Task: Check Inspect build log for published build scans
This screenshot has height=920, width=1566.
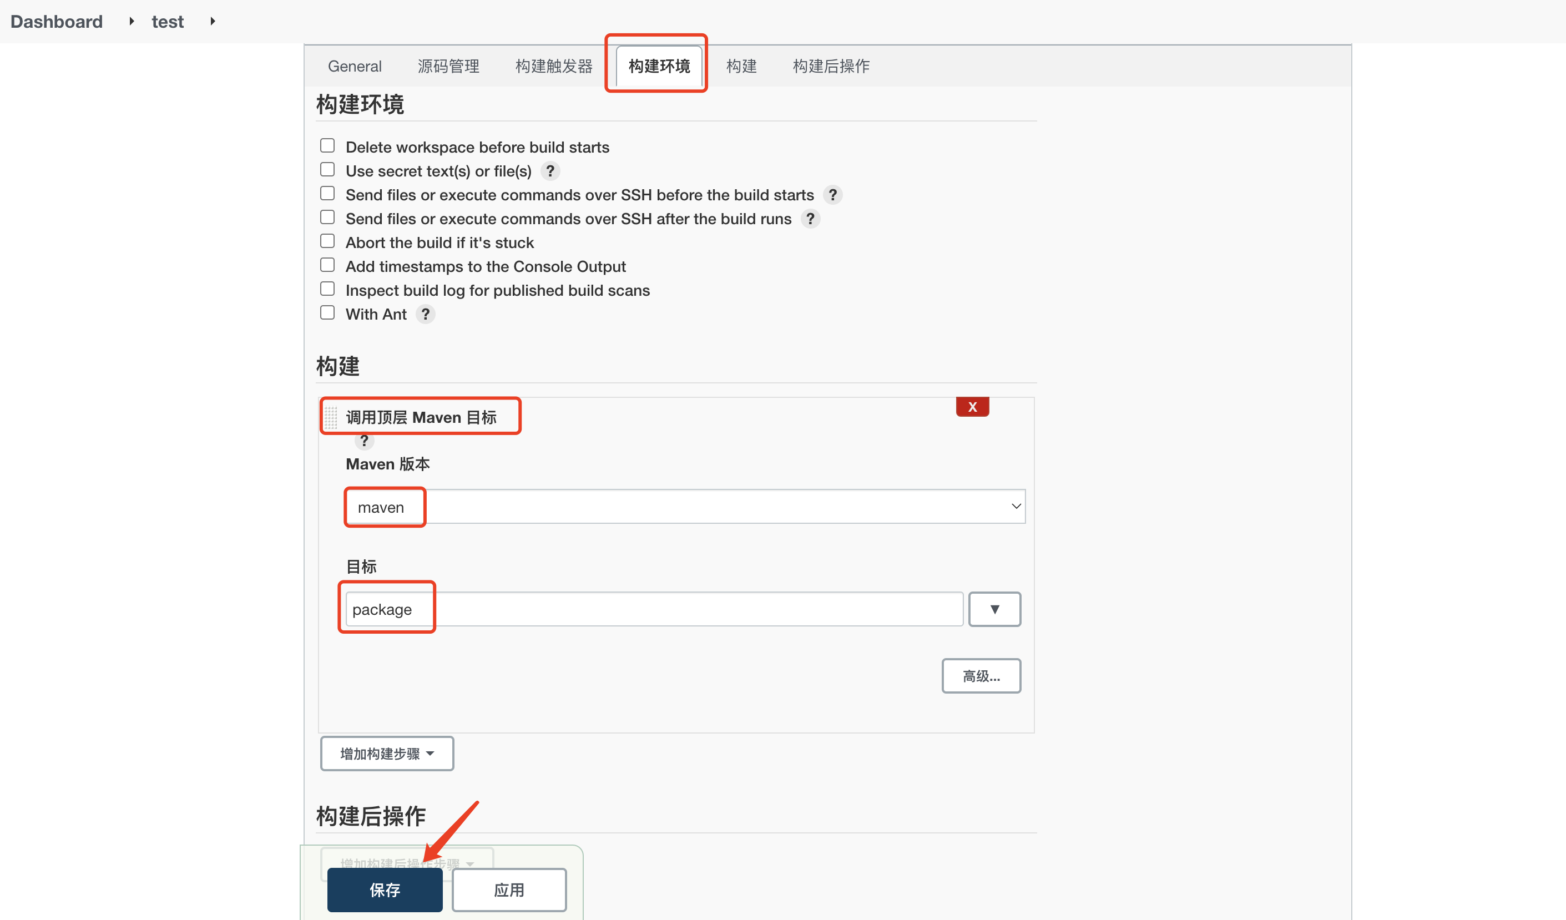Action: coord(327,289)
